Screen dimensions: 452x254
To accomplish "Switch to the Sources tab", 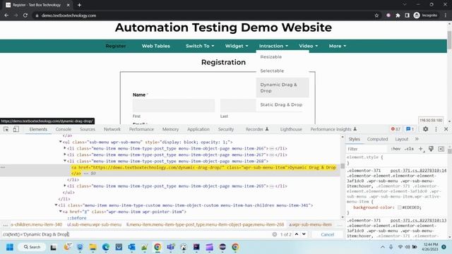I will point(88,129).
